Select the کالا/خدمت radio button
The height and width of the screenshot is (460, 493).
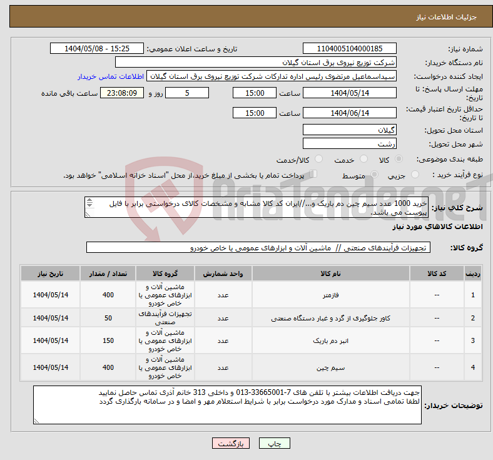319,159
